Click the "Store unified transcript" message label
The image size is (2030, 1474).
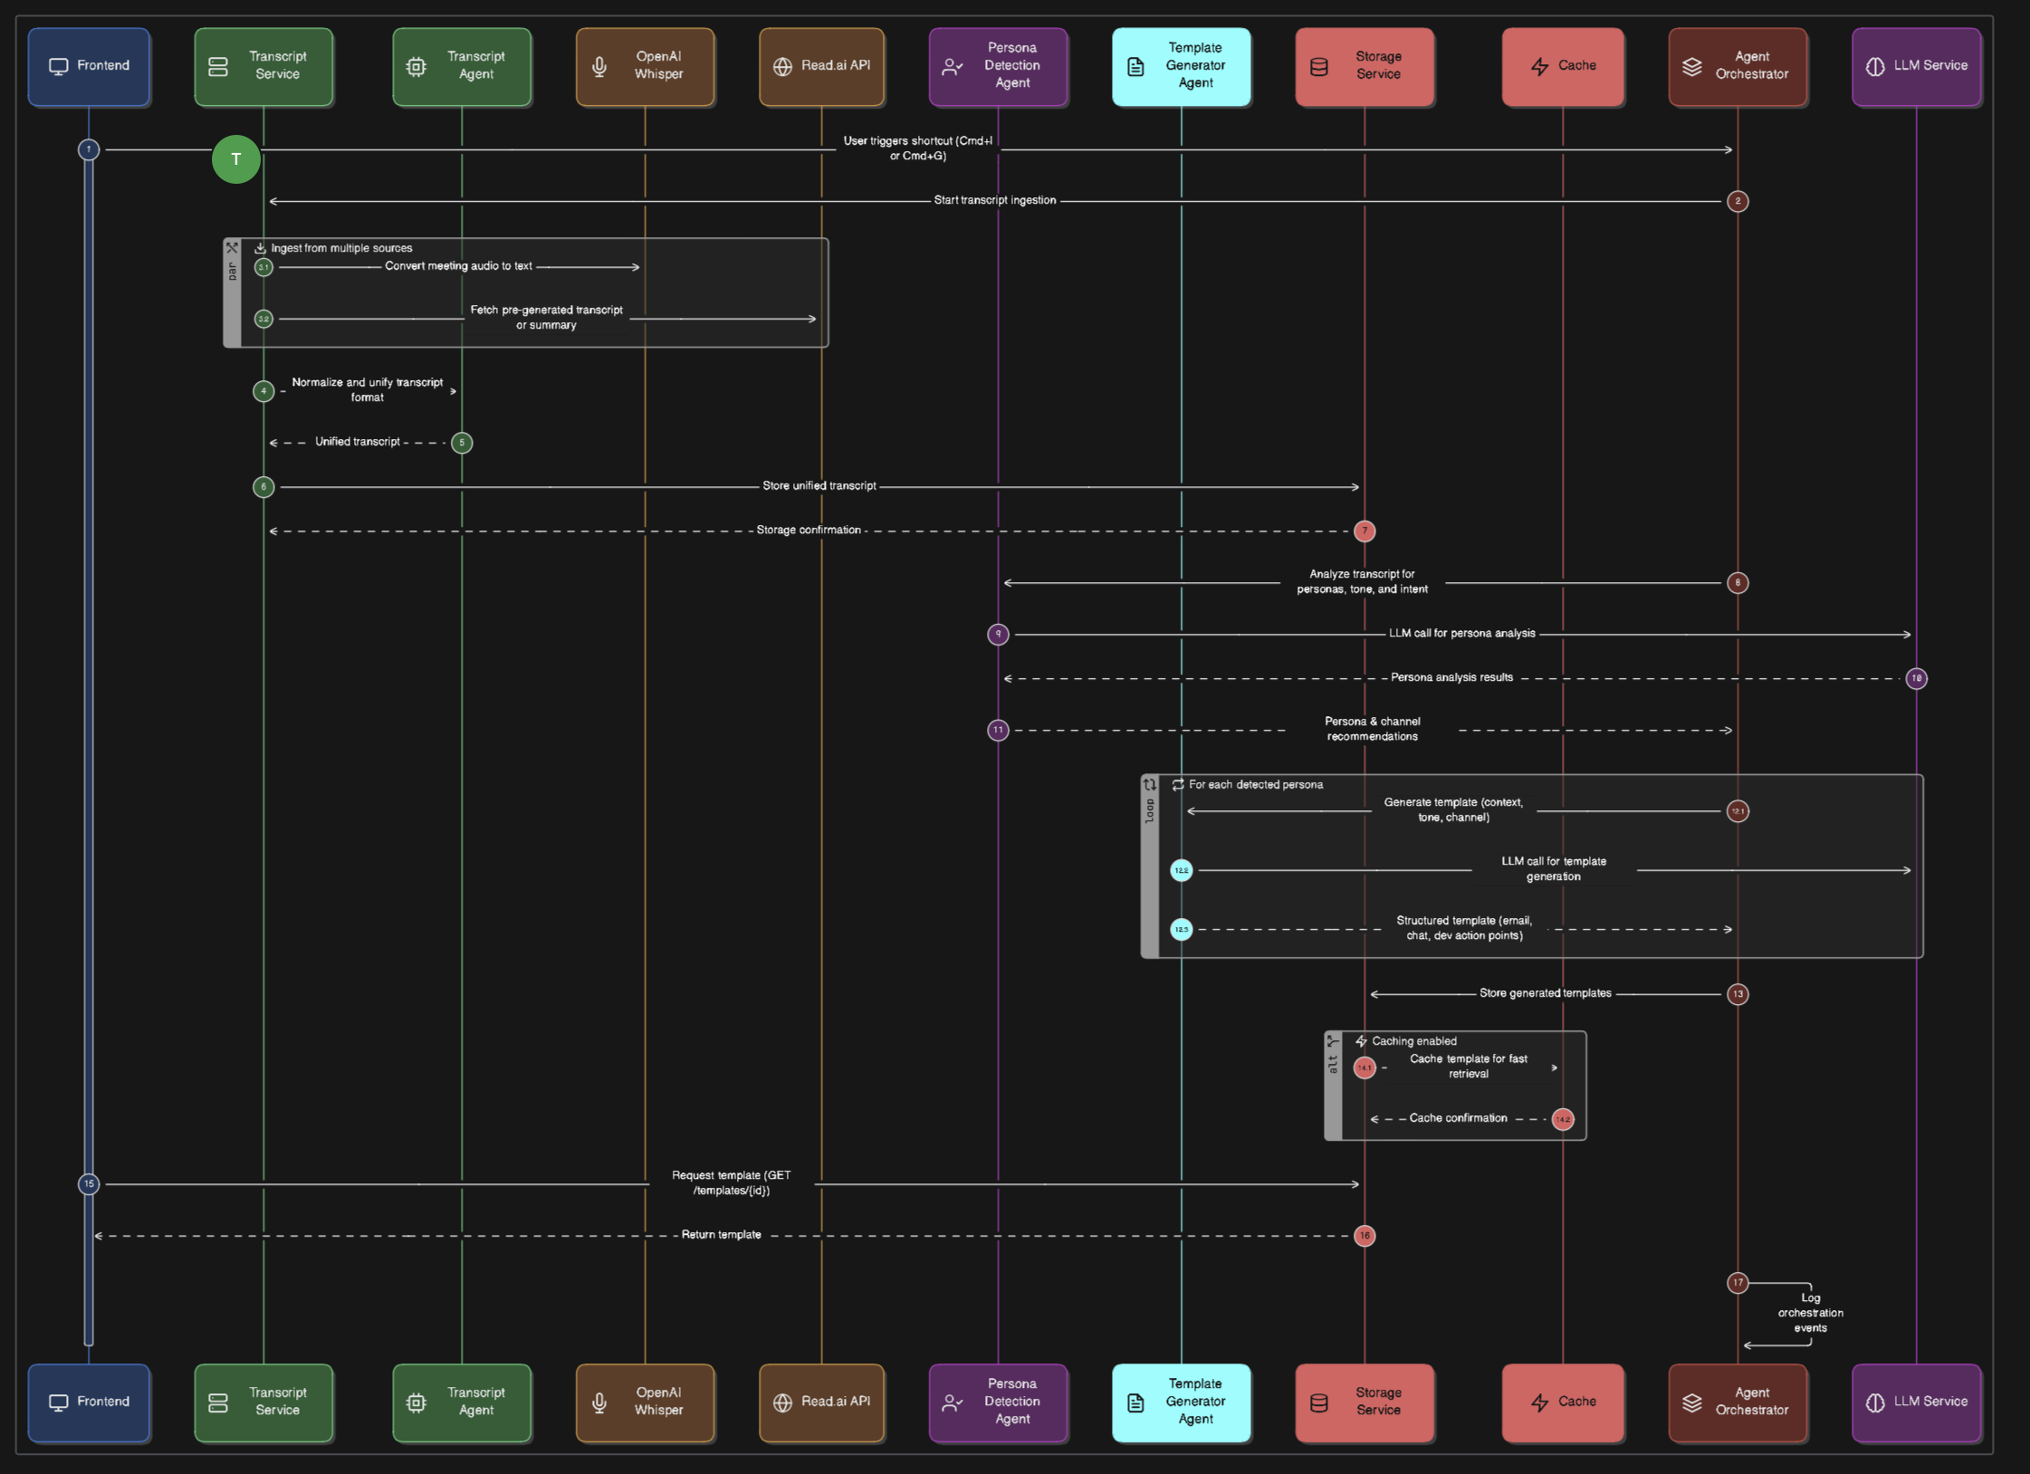click(819, 486)
